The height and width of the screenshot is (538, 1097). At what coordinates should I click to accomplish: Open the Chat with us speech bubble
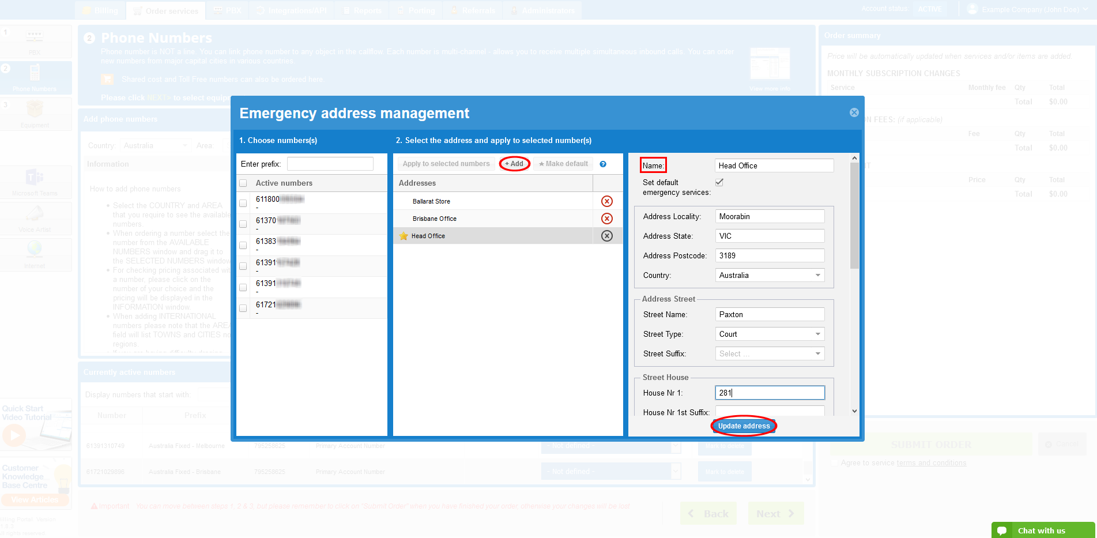(1002, 531)
